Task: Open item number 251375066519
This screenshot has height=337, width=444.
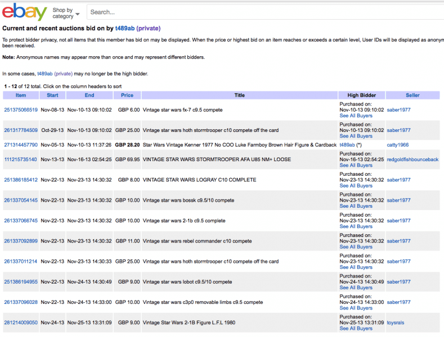Action: 21,110
